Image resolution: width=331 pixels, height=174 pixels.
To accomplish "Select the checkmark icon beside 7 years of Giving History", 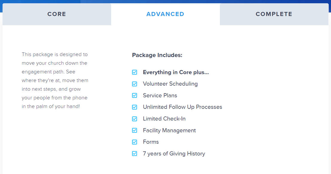I will coord(134,153).
